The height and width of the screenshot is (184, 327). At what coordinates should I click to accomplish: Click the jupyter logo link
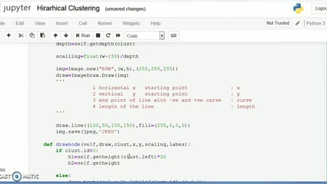16,8
